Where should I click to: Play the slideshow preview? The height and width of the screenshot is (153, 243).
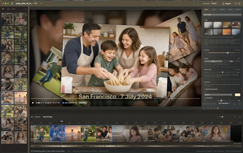coord(33,103)
